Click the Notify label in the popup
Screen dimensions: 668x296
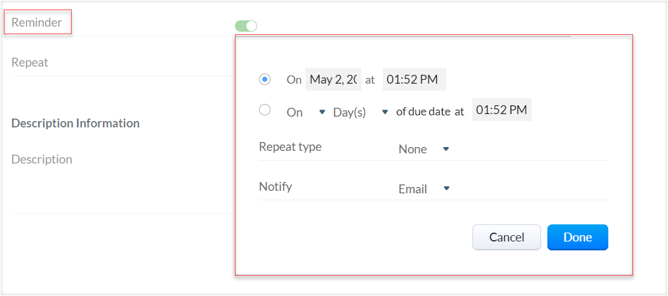pyautogui.click(x=276, y=187)
